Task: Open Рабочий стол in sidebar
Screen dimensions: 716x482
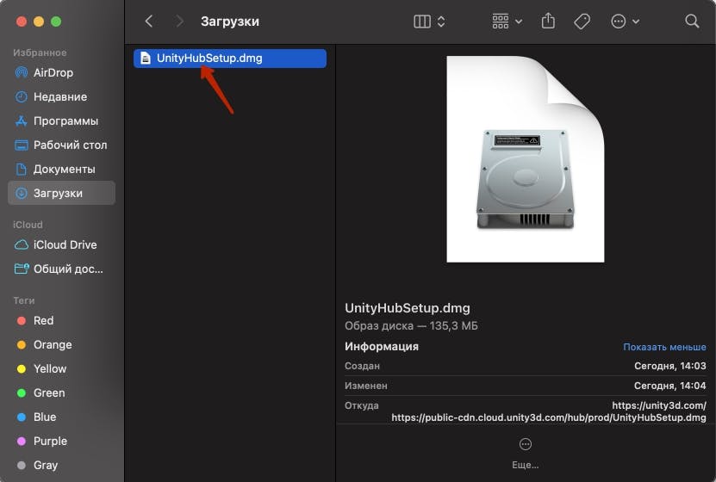Action: pyautogui.click(x=62, y=145)
